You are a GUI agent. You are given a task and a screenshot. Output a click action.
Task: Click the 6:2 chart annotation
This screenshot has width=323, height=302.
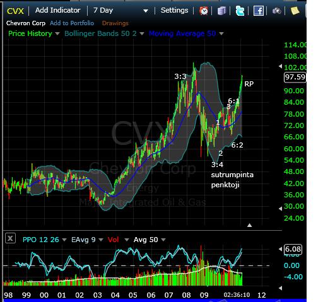pyautogui.click(x=237, y=145)
